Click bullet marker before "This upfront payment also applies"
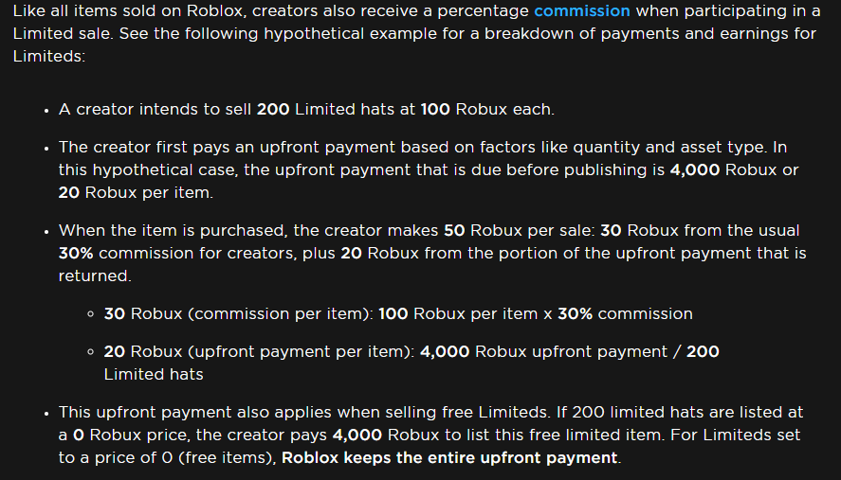Screen dimensions: 841x480 coord(46,413)
